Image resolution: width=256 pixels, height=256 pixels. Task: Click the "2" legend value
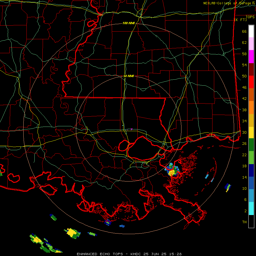[245, 211]
